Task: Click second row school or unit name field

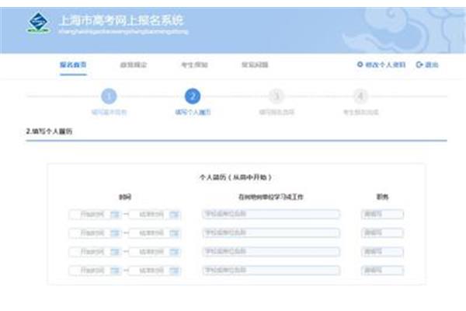Action: pyautogui.click(x=271, y=232)
